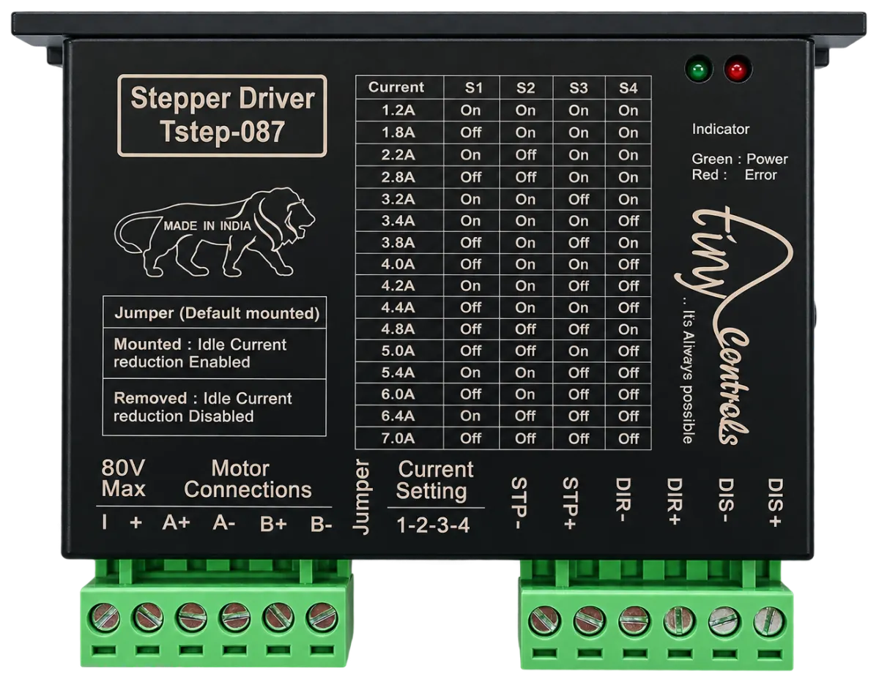Click the leftmost screw on right terminal block
879x682 pixels.
point(544,621)
